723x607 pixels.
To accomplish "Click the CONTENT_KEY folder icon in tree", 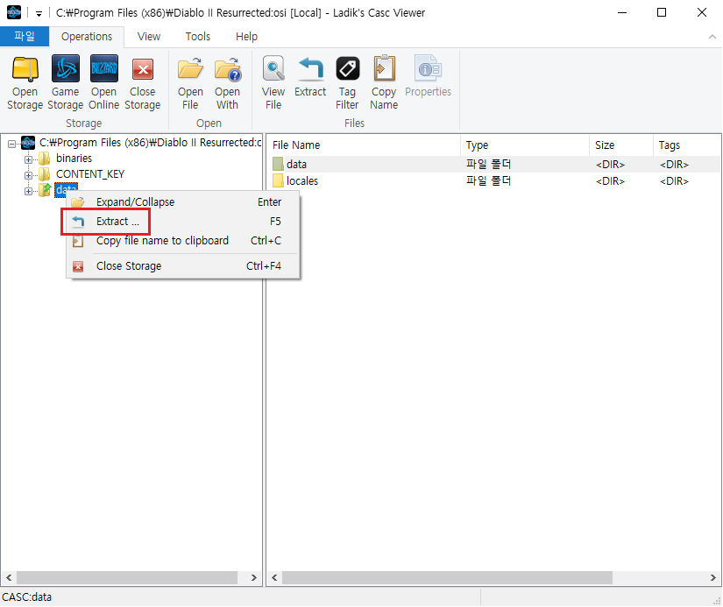I will pyautogui.click(x=45, y=174).
